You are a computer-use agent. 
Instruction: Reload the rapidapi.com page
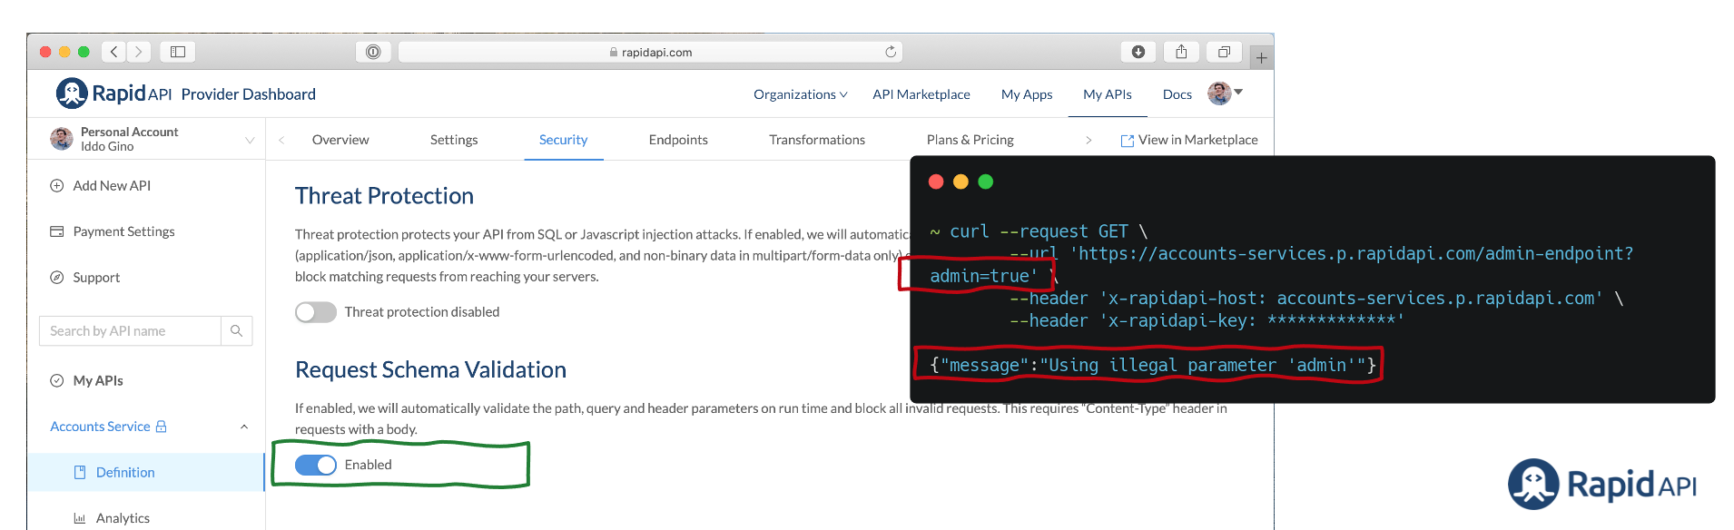[x=891, y=52]
